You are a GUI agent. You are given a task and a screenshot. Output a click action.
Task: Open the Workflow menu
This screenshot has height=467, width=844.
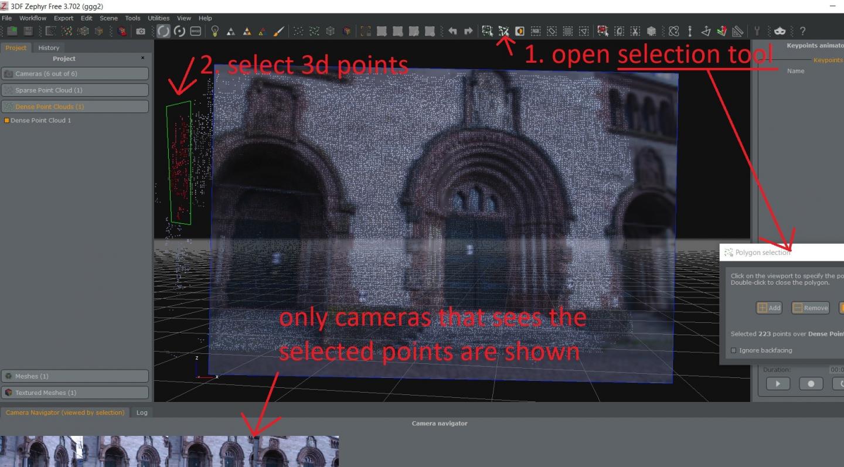tap(33, 18)
